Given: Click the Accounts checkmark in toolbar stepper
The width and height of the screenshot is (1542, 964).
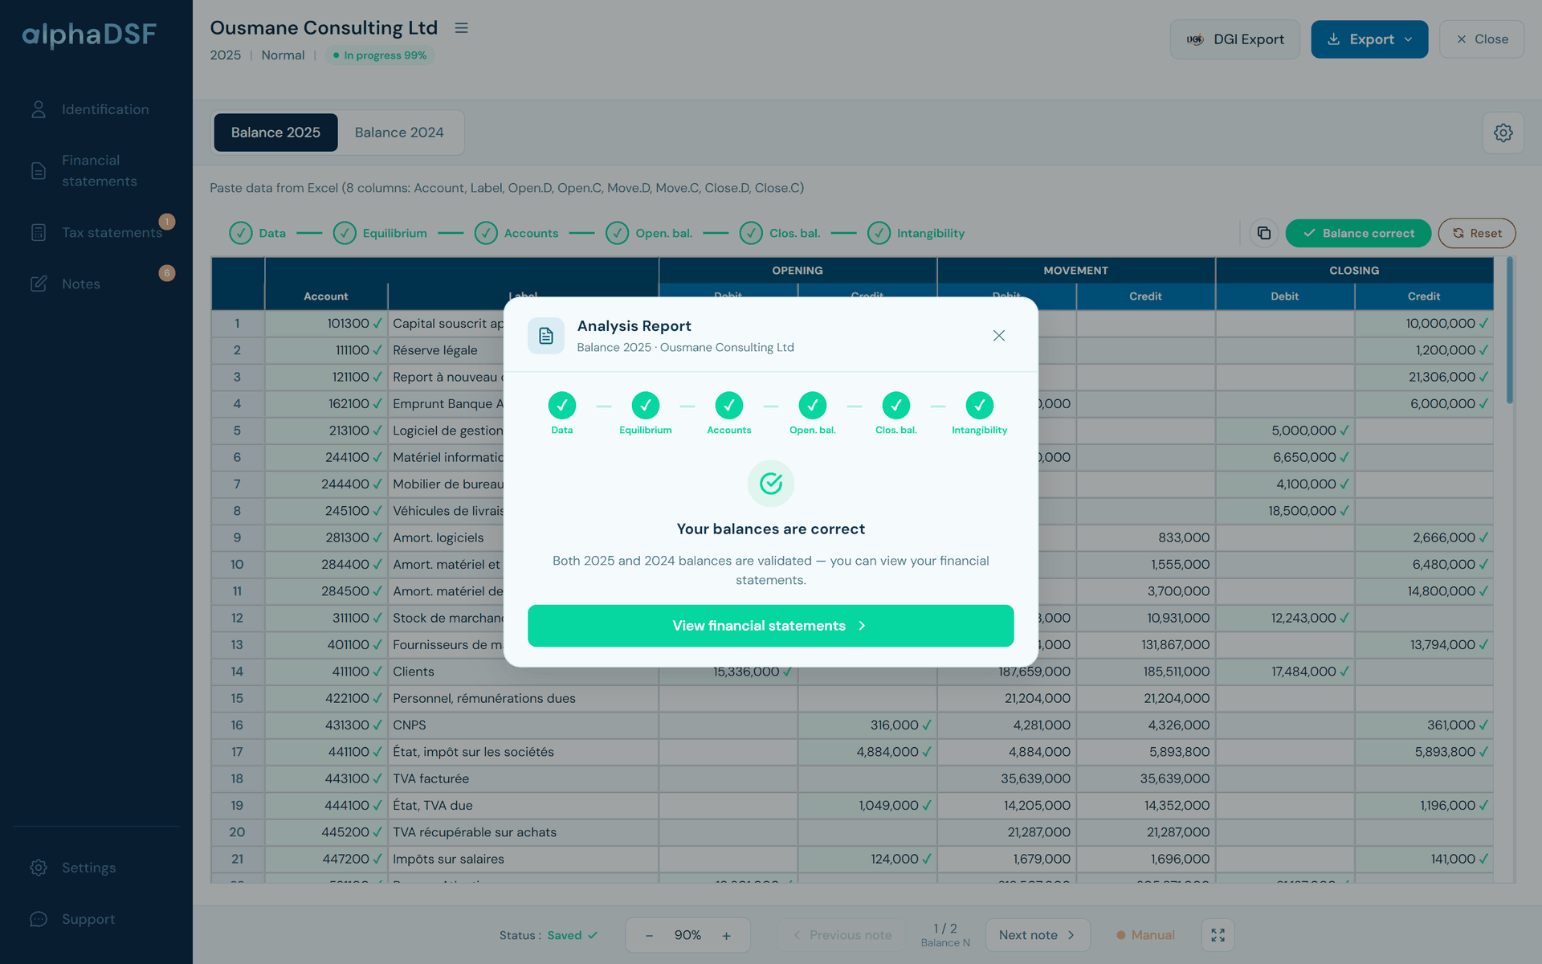Looking at the screenshot, I should pos(486,233).
